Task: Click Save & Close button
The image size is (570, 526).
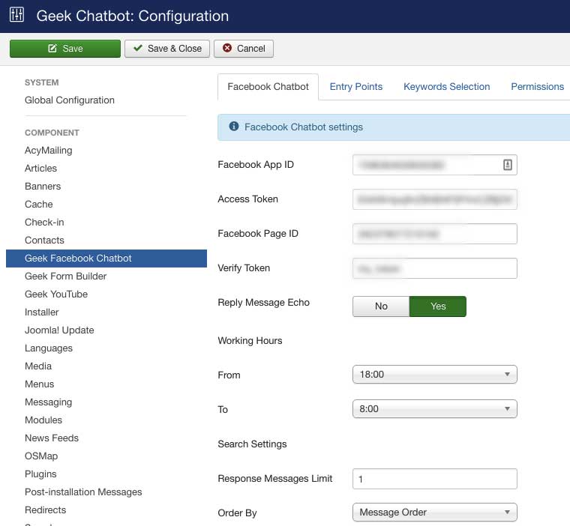Action: pyautogui.click(x=167, y=49)
